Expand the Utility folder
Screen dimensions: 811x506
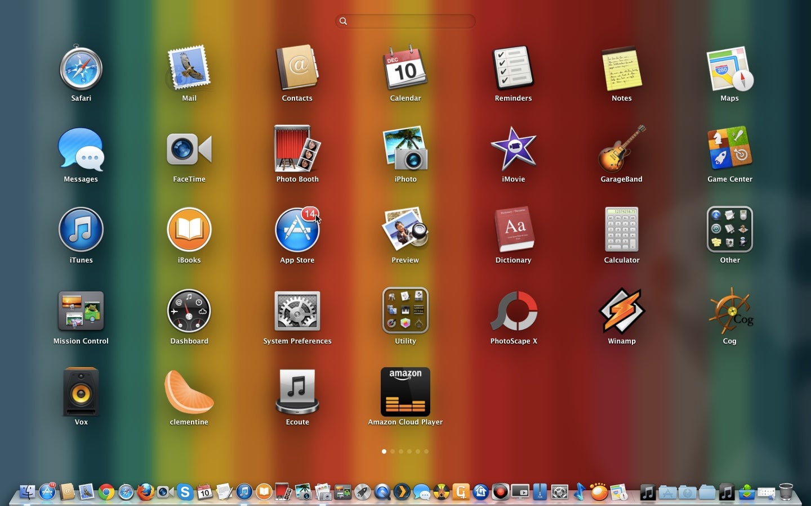405,311
